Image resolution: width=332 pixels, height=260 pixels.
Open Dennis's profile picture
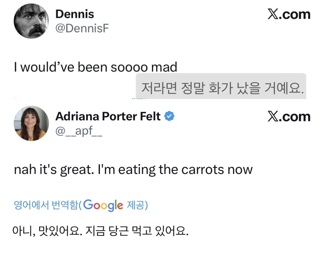(31, 21)
